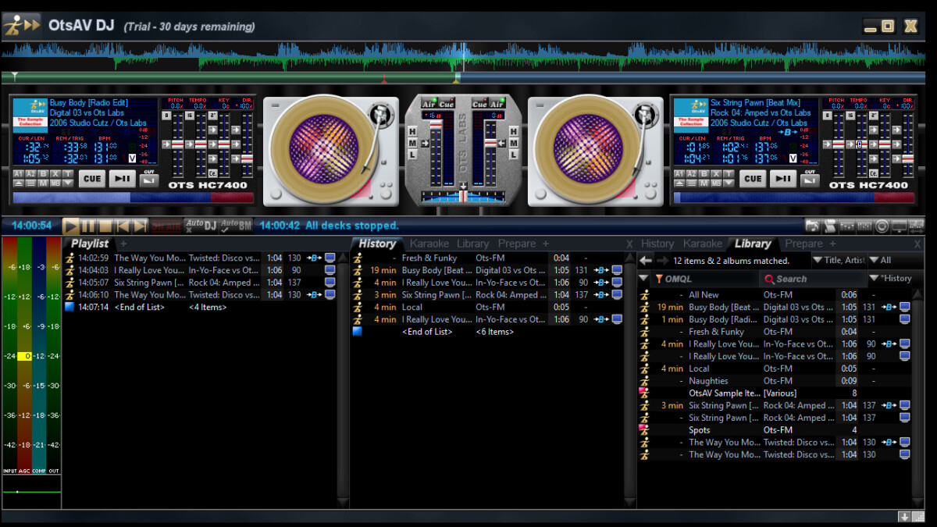Image resolution: width=937 pixels, height=527 pixels.
Task: Click the main Play button in the transport bar
Action: click(x=71, y=226)
